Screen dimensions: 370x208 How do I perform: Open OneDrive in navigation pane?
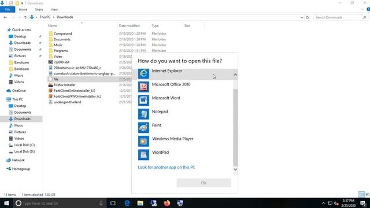coord(18,91)
